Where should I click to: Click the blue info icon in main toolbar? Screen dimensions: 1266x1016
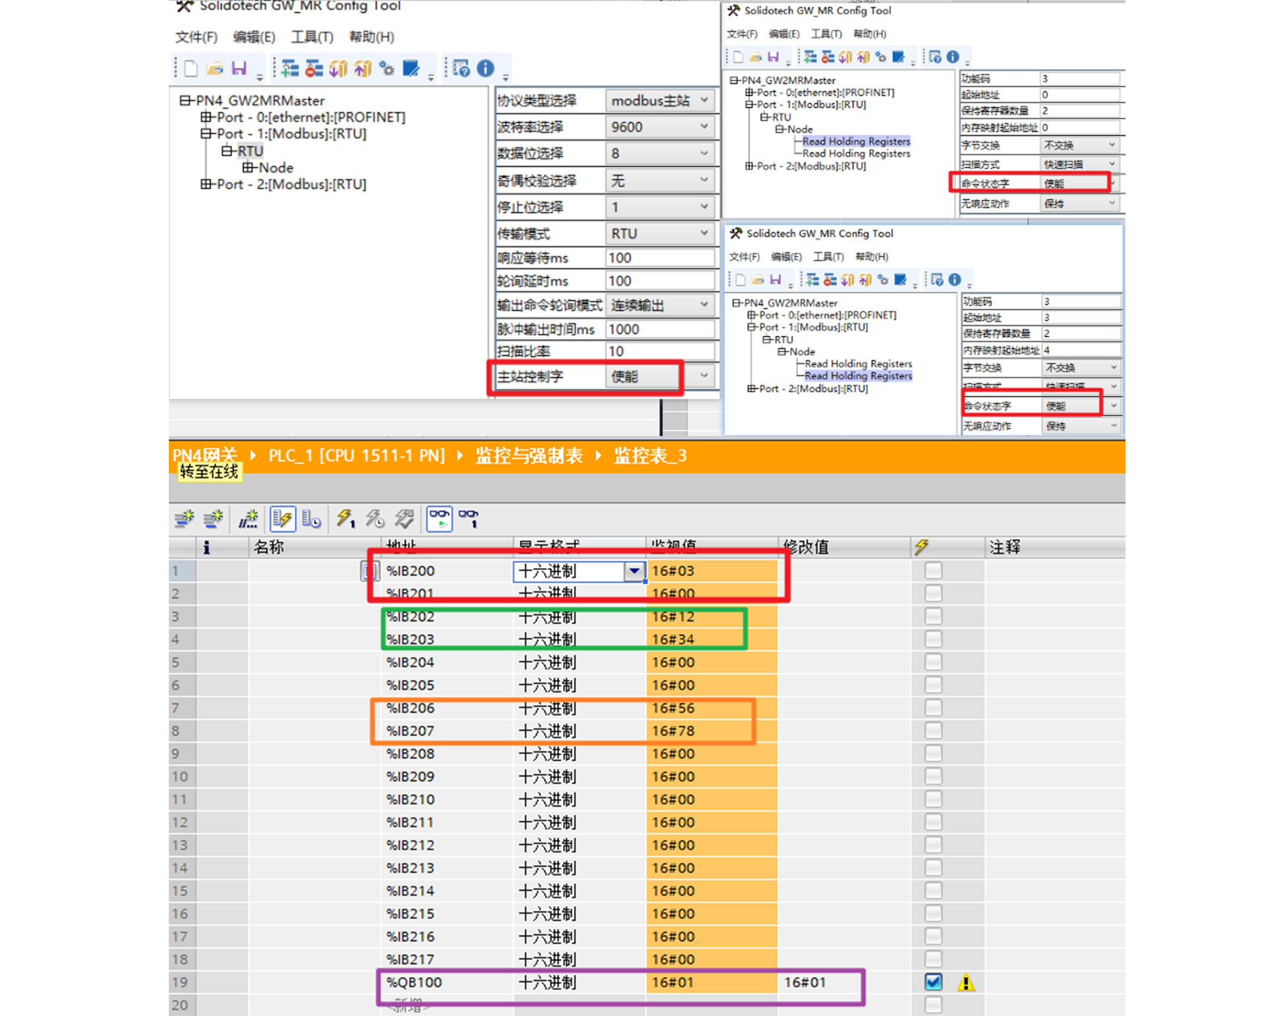click(485, 69)
